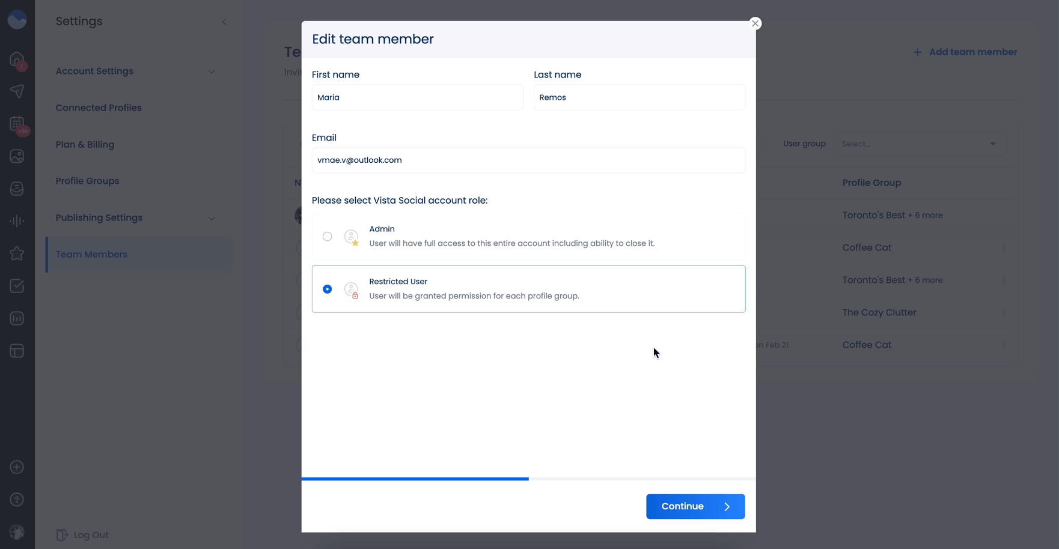The image size is (1059, 549).
Task: Click inside the Email input field
Action: [x=528, y=160]
